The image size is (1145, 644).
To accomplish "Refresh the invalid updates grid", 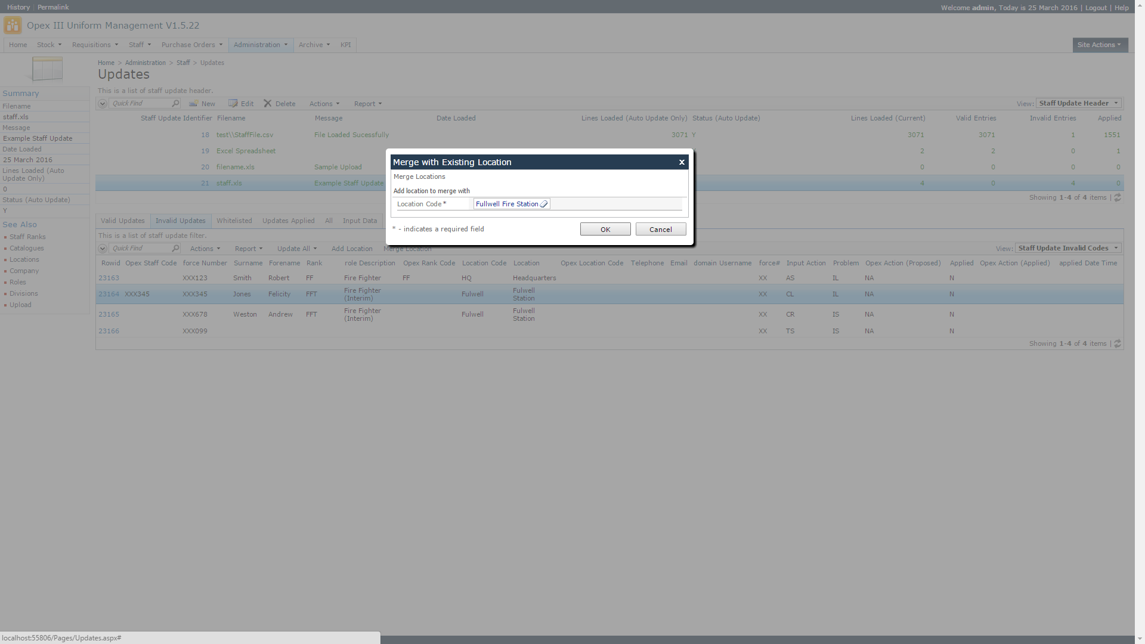I will click(x=1118, y=343).
